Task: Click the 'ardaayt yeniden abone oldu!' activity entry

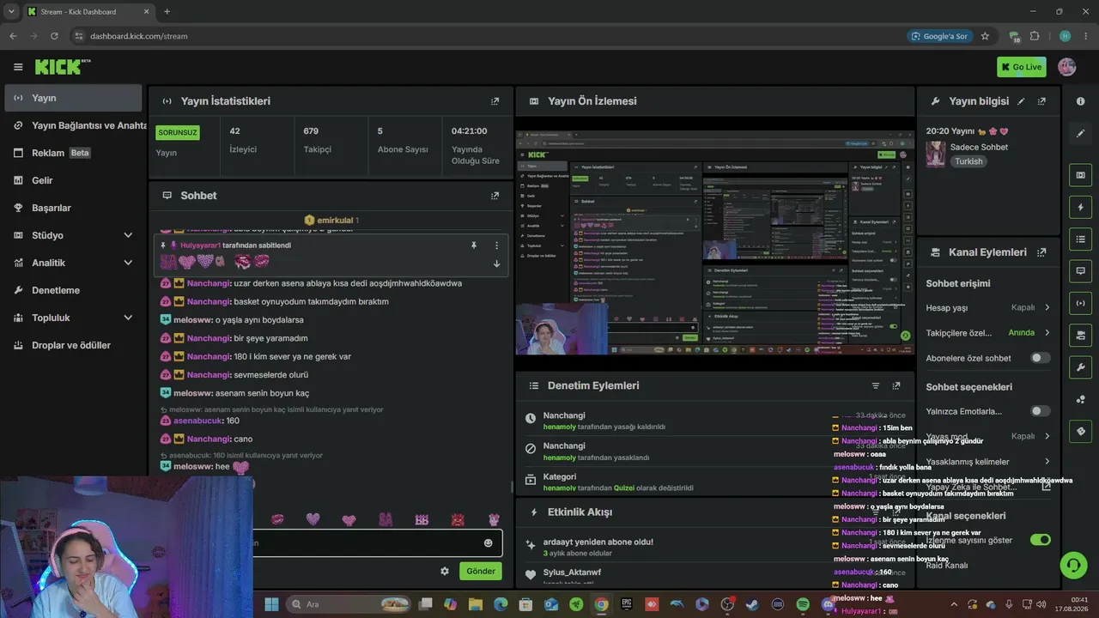Action: click(598, 542)
